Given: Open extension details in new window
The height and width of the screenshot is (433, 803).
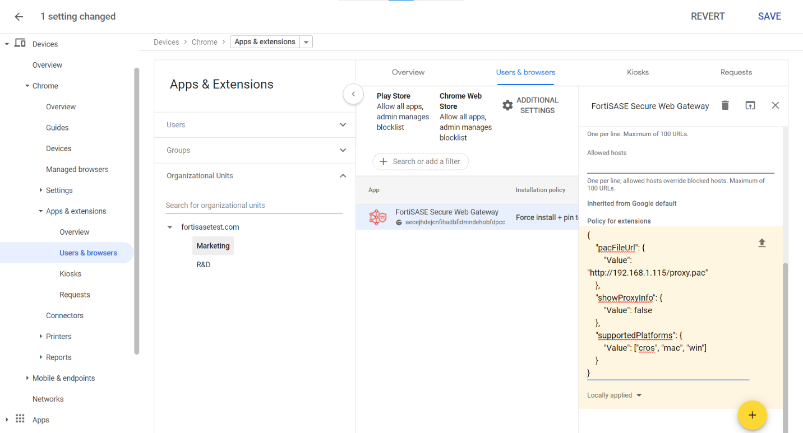Looking at the screenshot, I should pos(750,105).
